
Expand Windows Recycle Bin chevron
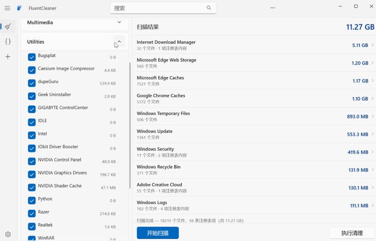click(373, 170)
